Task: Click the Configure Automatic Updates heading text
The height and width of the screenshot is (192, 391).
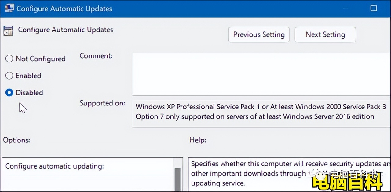Action: point(65,30)
